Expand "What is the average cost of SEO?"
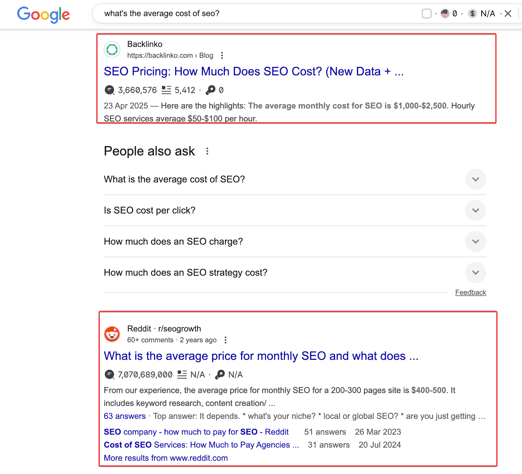This screenshot has width=522, height=474. (x=475, y=179)
